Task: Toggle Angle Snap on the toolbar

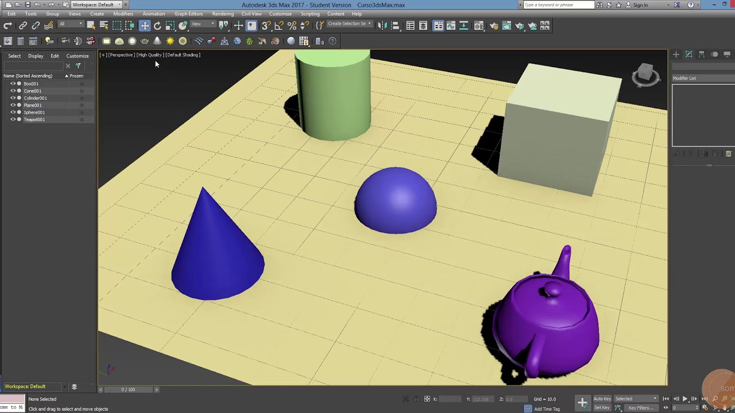Action: pyautogui.click(x=278, y=26)
